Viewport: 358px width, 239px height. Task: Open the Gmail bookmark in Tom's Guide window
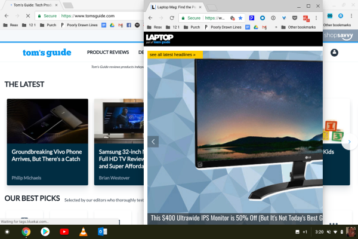(121, 25)
